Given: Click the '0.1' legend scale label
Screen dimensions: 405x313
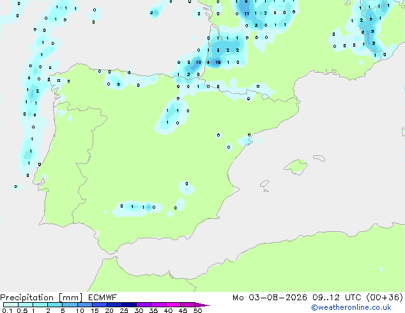Looking at the screenshot, I should pos(7,310).
